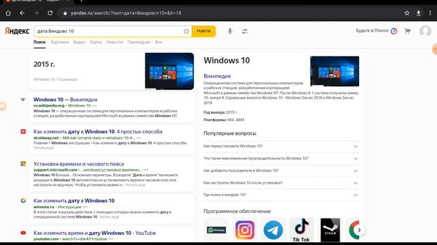
Task: Open winnote.ru 'Как изменить дату в Windows 10'
Action: coord(74,201)
